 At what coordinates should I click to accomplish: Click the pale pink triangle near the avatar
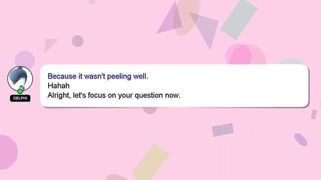[x=50, y=44]
